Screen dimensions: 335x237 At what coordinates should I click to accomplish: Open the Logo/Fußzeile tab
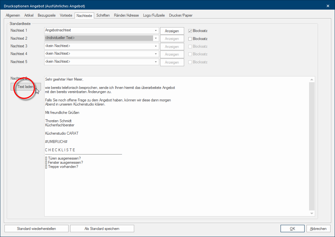click(x=154, y=15)
